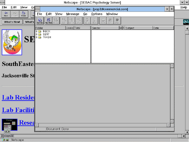The image size is (189, 142).
Task: Click the security key status icon
Action: click(5, 140)
